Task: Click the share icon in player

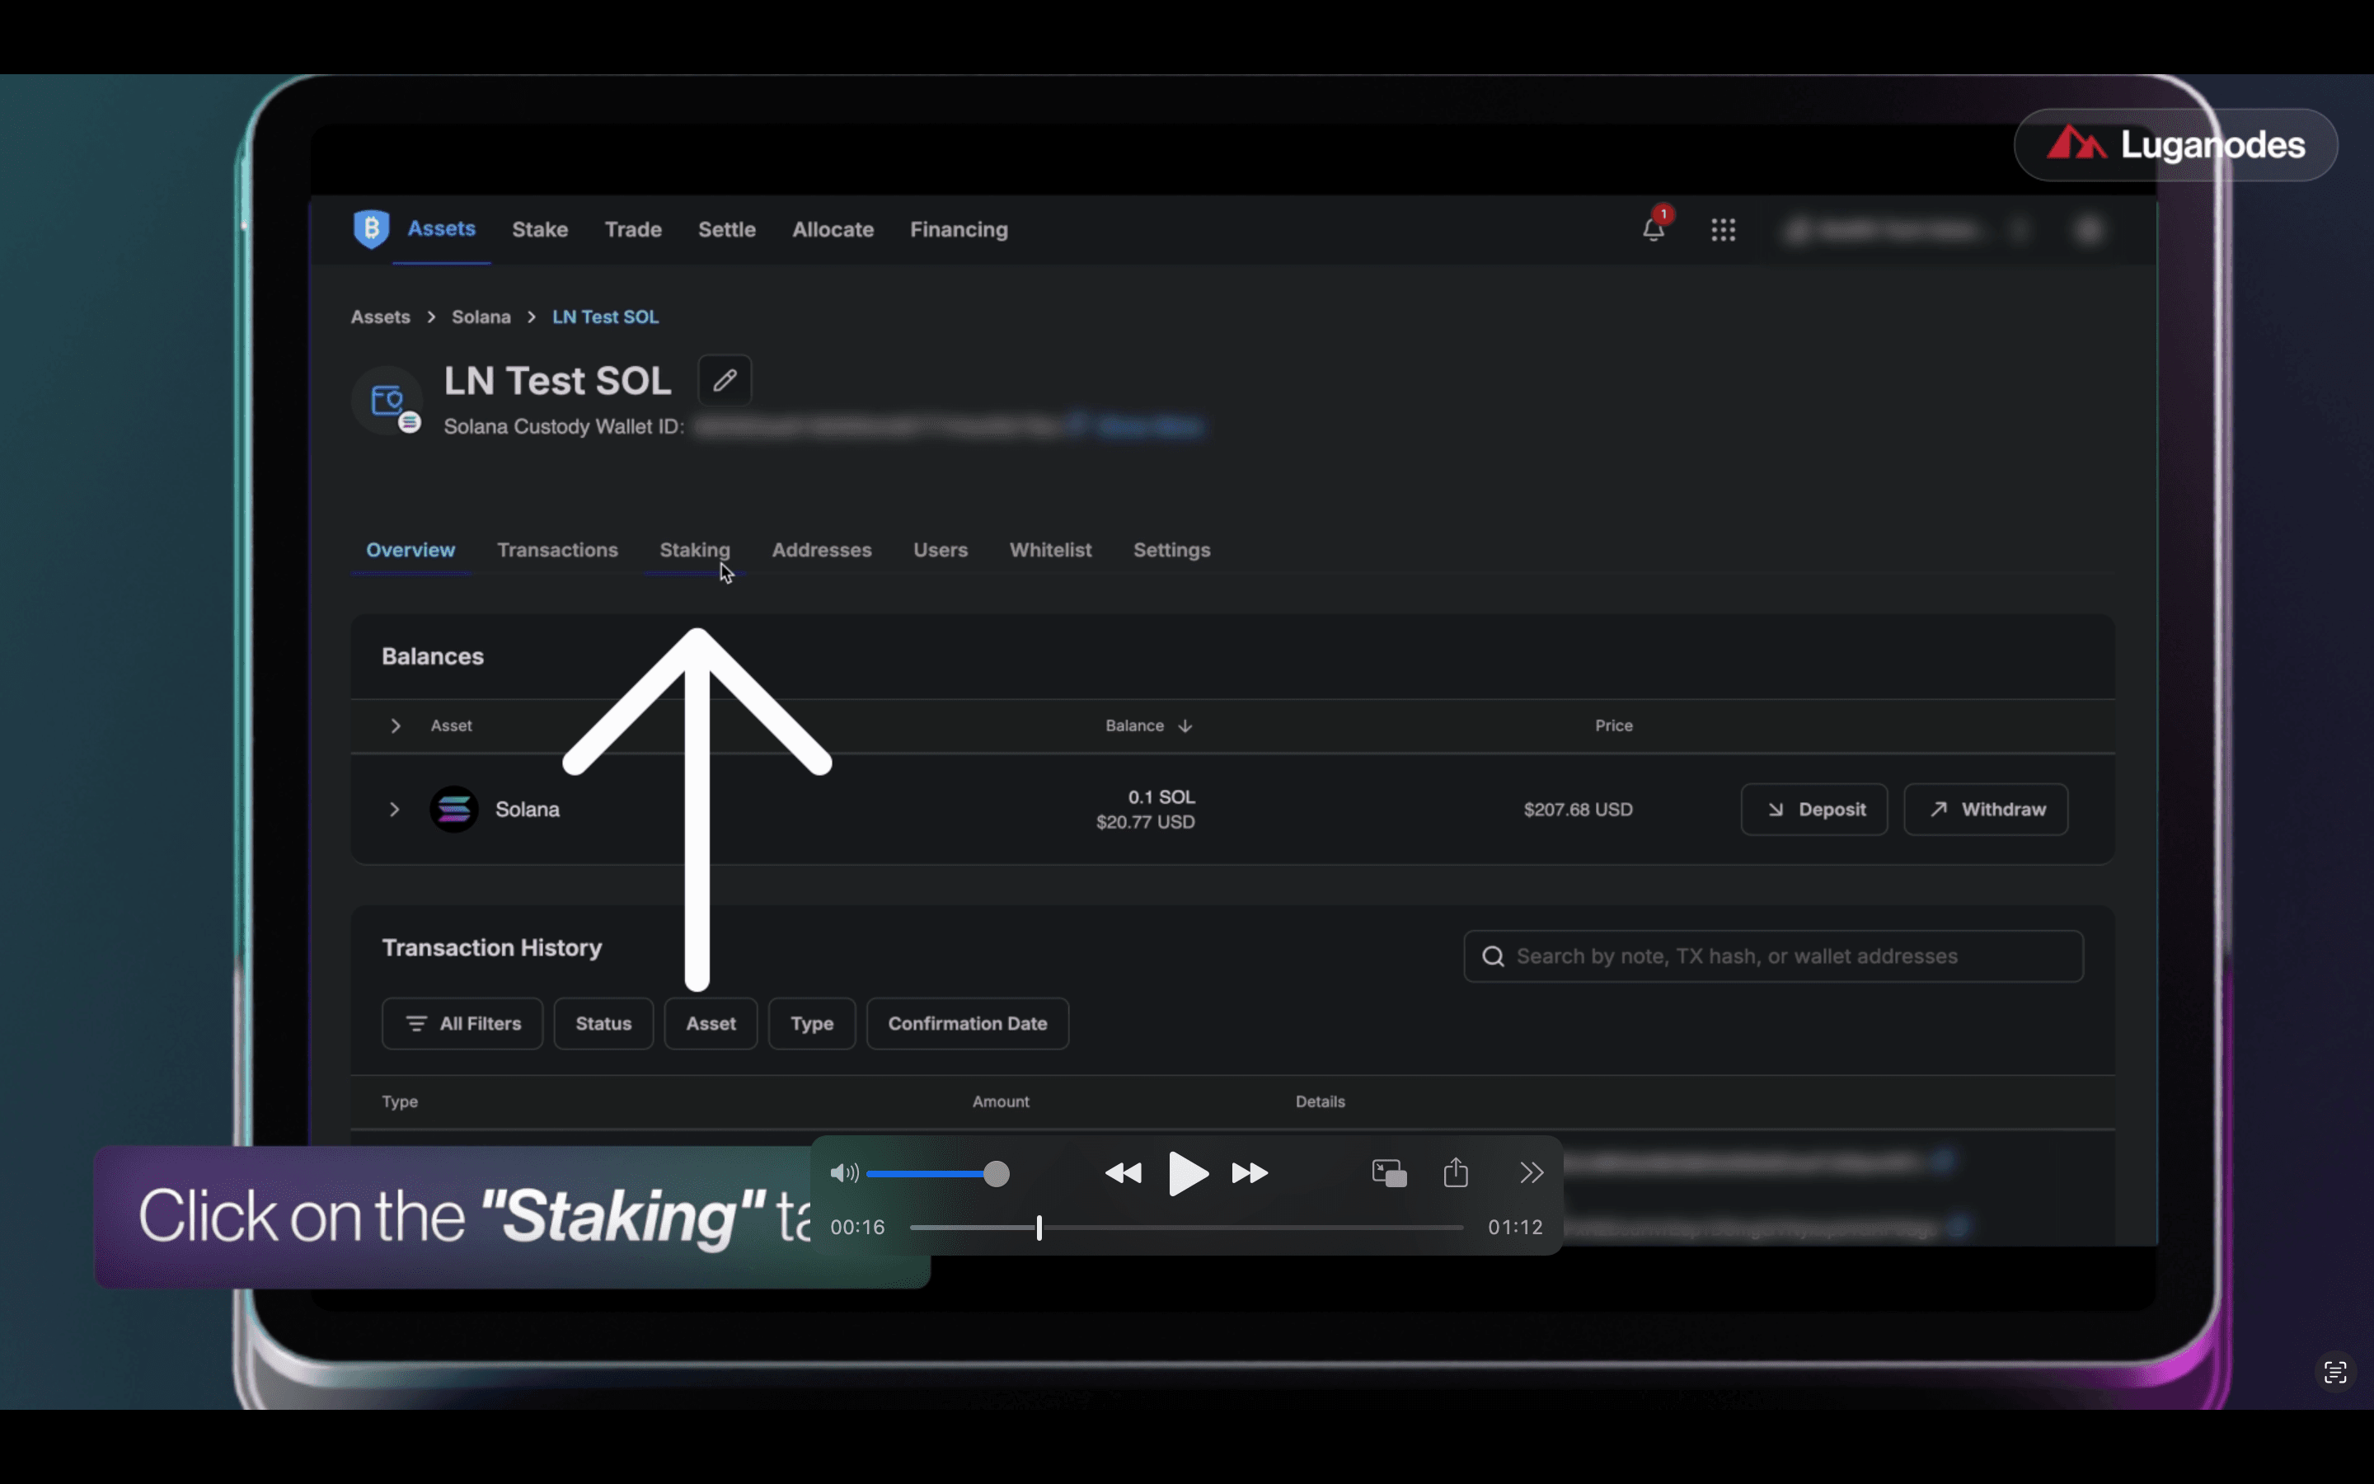Action: point(1456,1173)
